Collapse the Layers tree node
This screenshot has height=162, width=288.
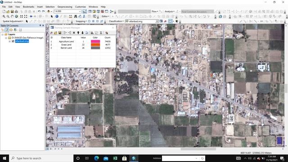(x=3, y=34)
